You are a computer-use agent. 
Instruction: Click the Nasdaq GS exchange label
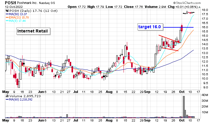coord(47,3)
